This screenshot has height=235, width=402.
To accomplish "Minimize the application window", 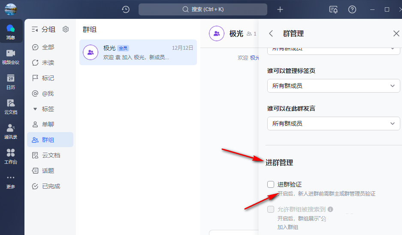I will click(x=372, y=9).
